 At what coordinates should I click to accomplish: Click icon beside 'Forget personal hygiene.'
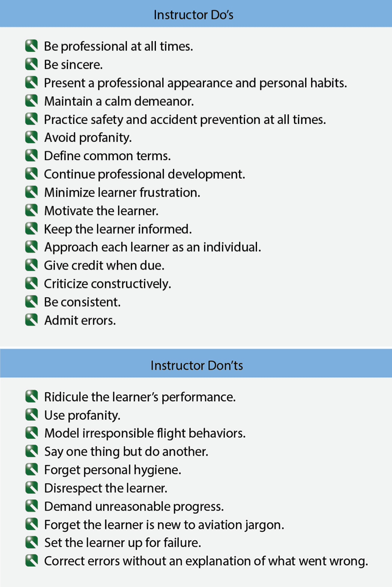(32, 469)
